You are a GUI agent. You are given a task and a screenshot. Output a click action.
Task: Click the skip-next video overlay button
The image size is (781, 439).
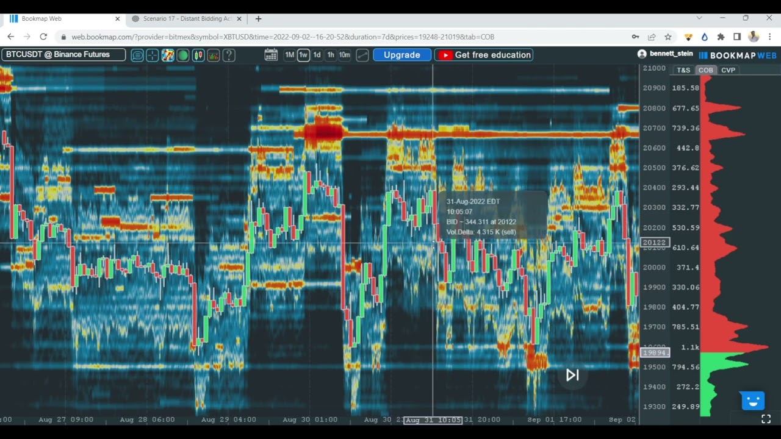(x=572, y=375)
